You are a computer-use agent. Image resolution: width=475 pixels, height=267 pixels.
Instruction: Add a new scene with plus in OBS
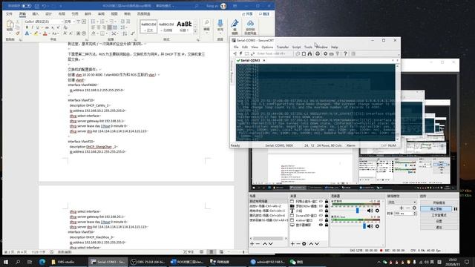point(252,244)
